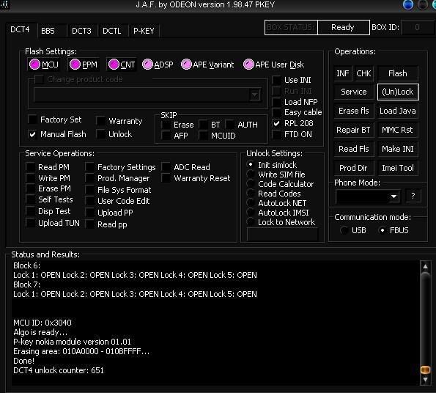Screen dimensions: 436x393
Task: Click the scrollbar down arrow in results
Action: click(425, 380)
